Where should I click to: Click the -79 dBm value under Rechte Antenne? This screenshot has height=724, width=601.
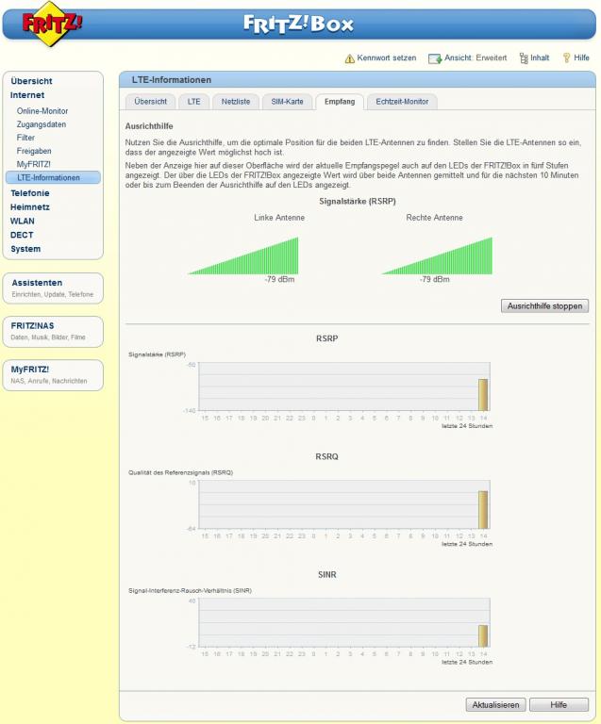[x=435, y=279]
